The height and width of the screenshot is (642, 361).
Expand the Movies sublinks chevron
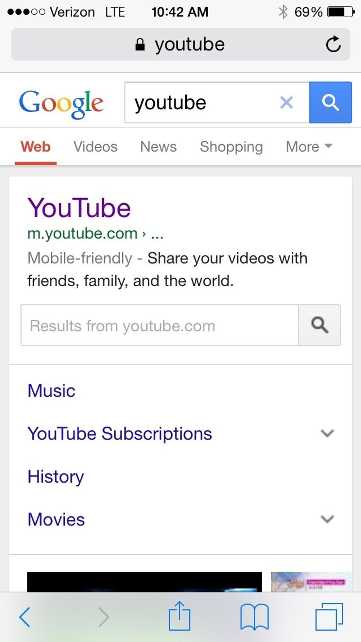click(327, 519)
